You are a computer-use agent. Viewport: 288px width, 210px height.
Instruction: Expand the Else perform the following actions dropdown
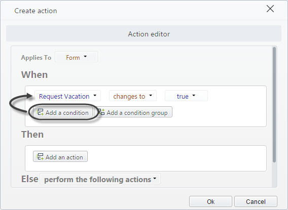click(x=100, y=179)
